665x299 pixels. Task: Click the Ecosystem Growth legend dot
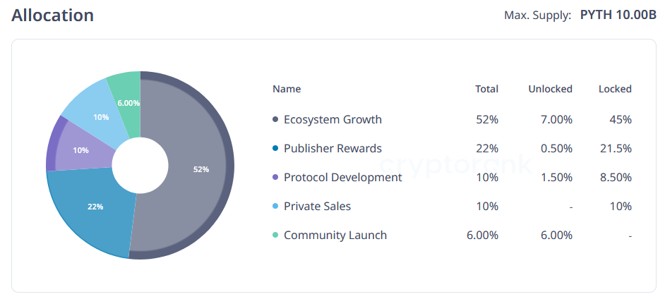coord(275,120)
